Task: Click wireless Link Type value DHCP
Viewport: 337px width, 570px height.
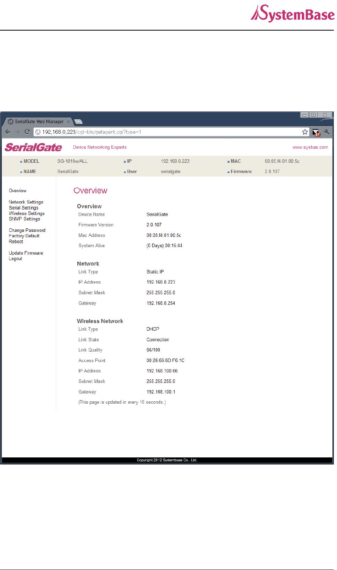Action: point(153,329)
